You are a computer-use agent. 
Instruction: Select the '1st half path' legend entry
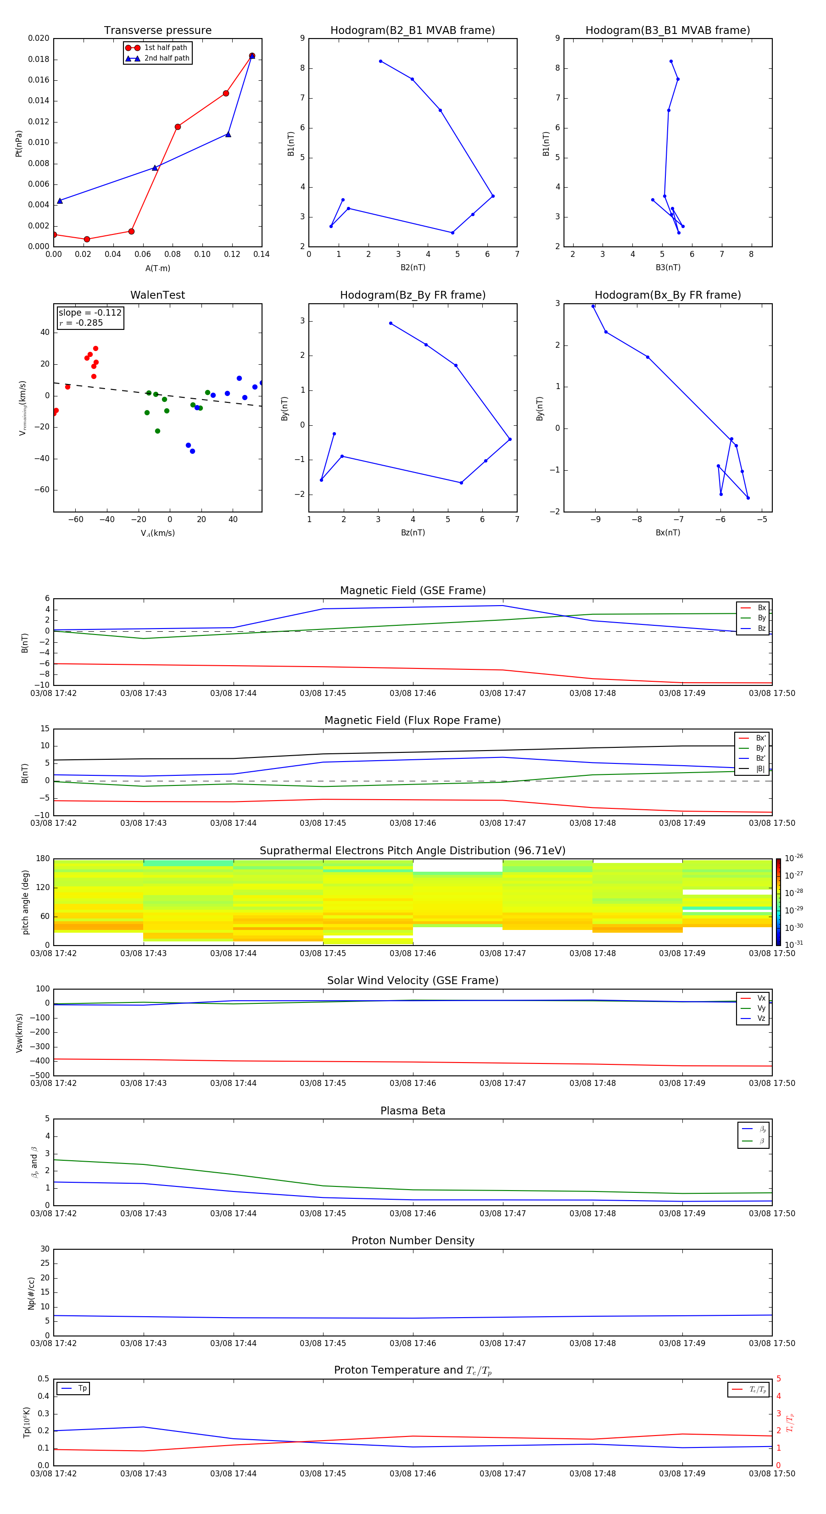[x=157, y=48]
